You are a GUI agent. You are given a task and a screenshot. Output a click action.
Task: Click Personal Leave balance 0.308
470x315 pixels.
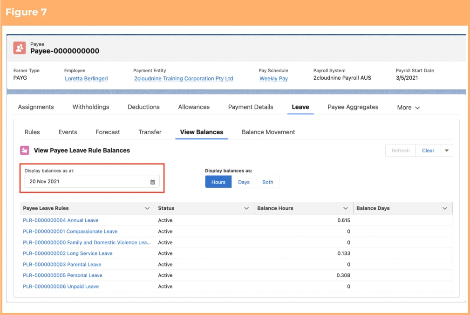click(x=343, y=275)
